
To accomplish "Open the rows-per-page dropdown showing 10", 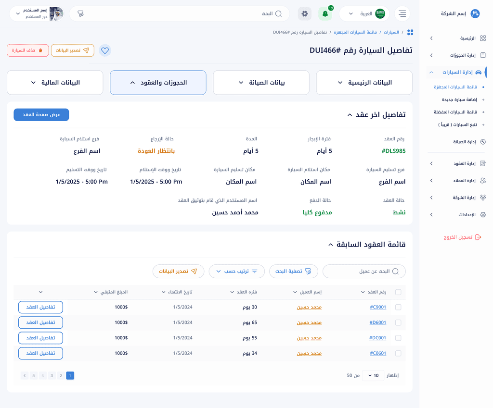I will point(373,376).
